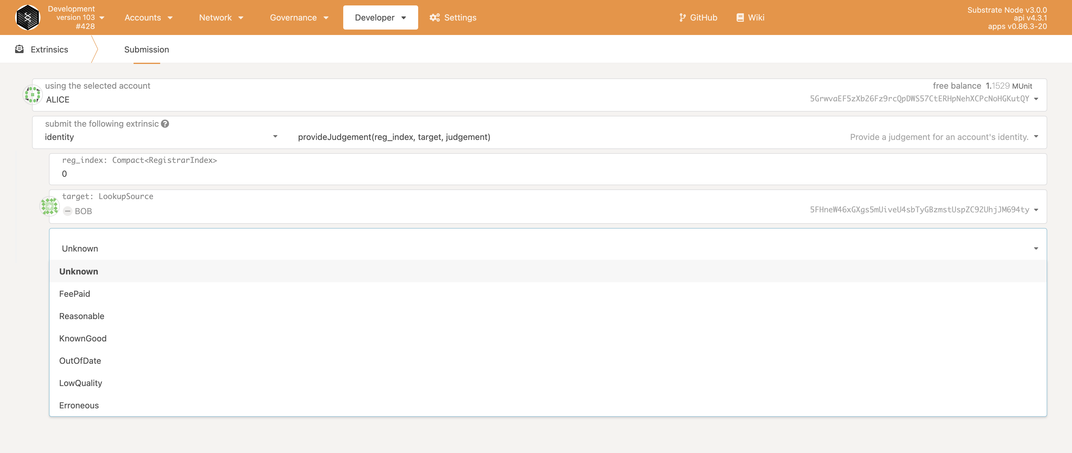Screen dimensions: 1072x453
Task: Switch to the Submission tab
Action: 147,49
